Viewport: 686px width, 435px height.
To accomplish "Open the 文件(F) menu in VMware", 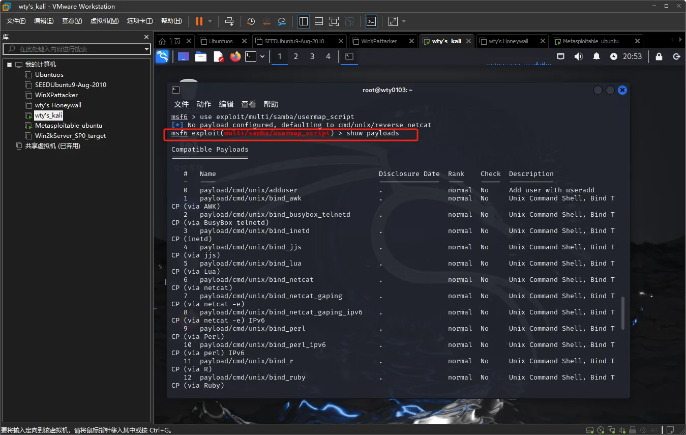I will [16, 21].
